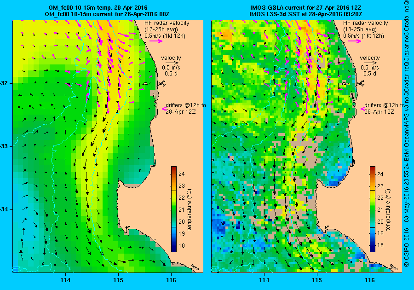Viewport: 414px width, 290px height.
Task: Click the magenta HF radar legend arrow in IMOS SST panel
Action: point(355,41)
